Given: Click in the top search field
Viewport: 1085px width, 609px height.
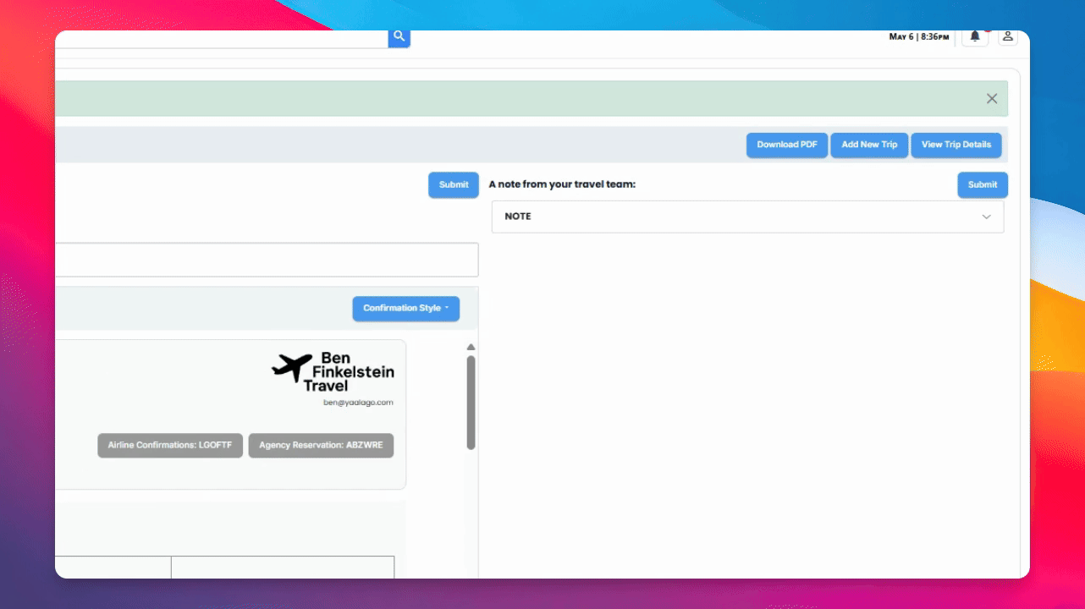Looking at the screenshot, I should coord(222,37).
